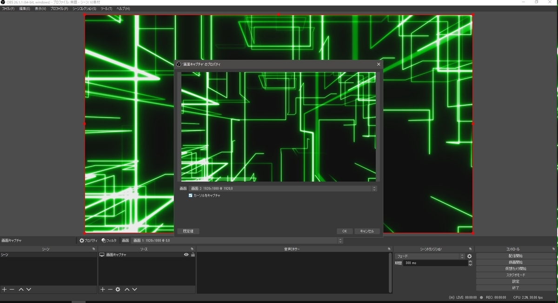Image resolution: width=558 pixels, height=303 pixels.
Task: Open the 編集(E) menu
Action: coord(25,9)
